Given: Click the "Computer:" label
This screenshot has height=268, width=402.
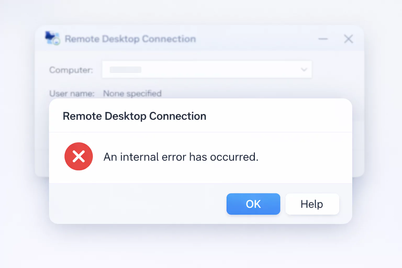Looking at the screenshot, I should tap(71, 70).
